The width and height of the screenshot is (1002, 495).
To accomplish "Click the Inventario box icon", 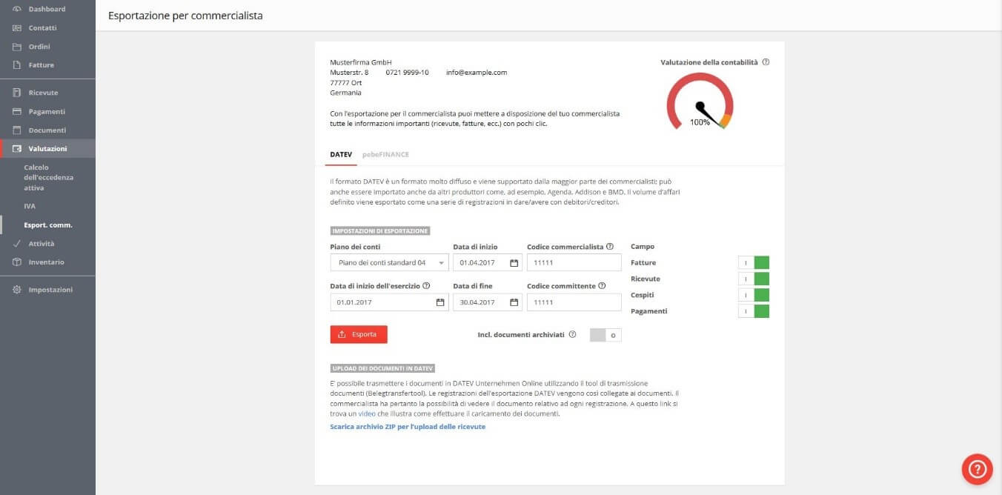I will (x=17, y=262).
